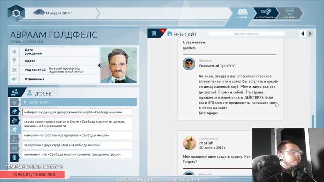Click Hancock's avatar in the reply
324x182 pixels.
[189, 64]
